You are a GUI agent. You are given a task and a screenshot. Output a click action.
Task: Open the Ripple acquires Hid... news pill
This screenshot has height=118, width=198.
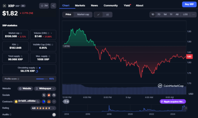[x=173, y=102]
